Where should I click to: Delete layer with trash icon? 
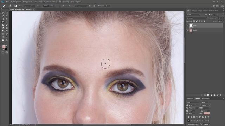tap(221, 95)
